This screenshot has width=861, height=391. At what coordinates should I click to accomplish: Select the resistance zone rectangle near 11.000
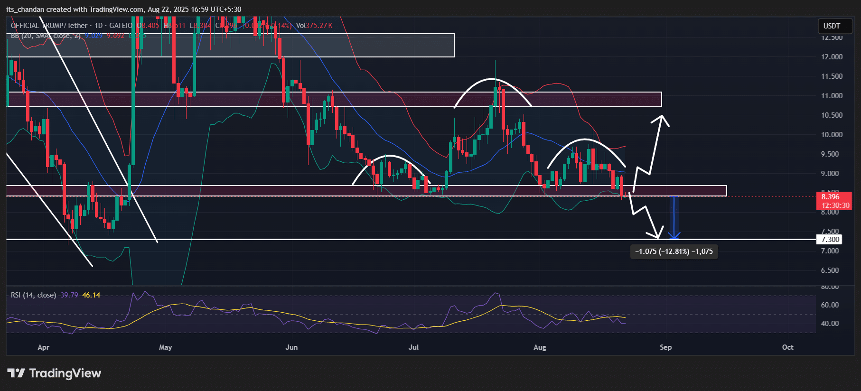[332, 100]
